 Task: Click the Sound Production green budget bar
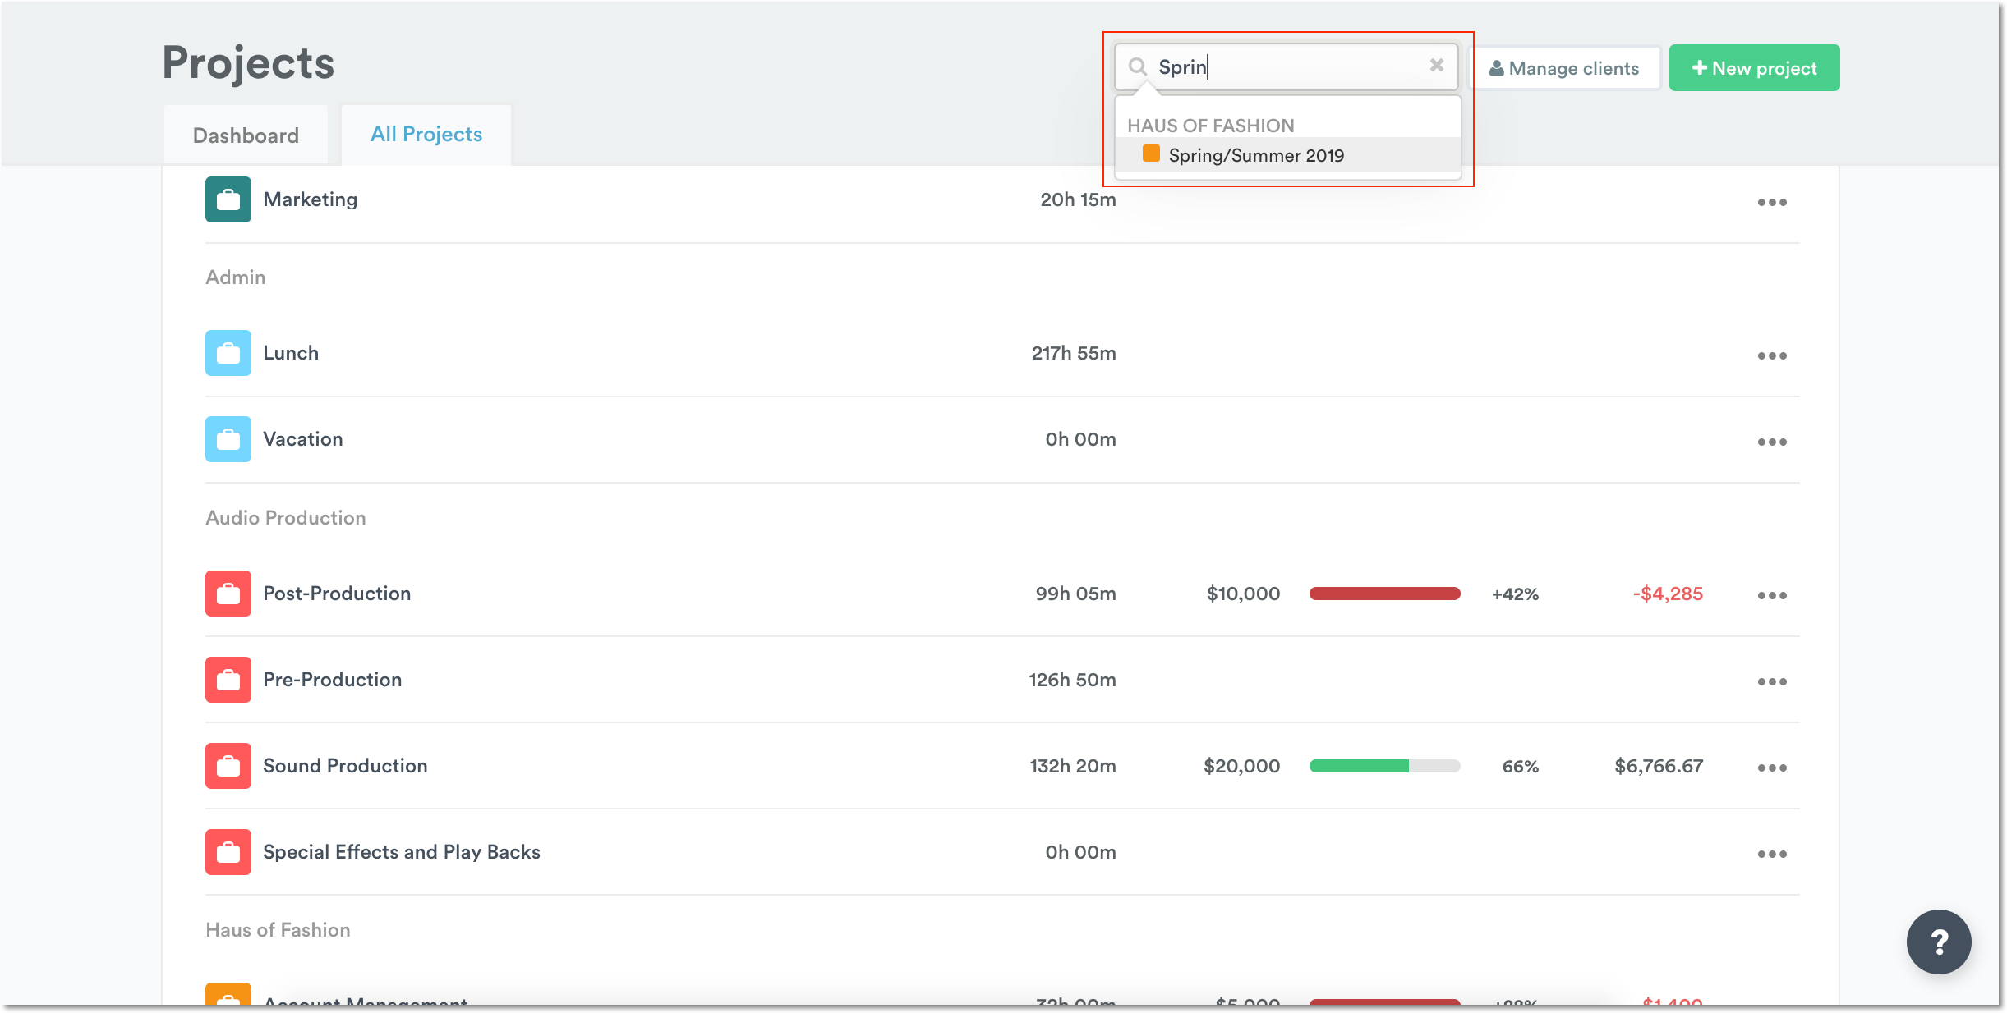click(1359, 766)
